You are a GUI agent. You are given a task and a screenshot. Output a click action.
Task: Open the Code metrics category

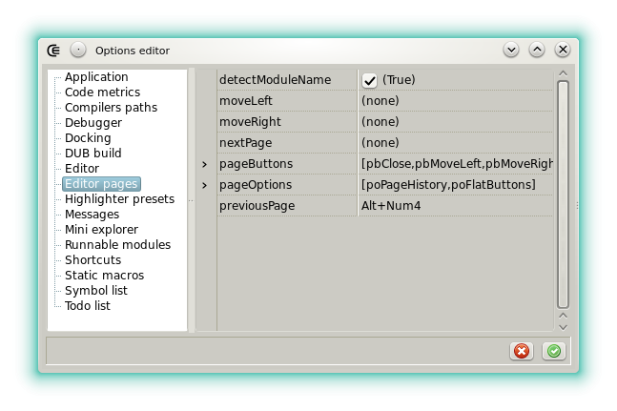pyautogui.click(x=102, y=92)
